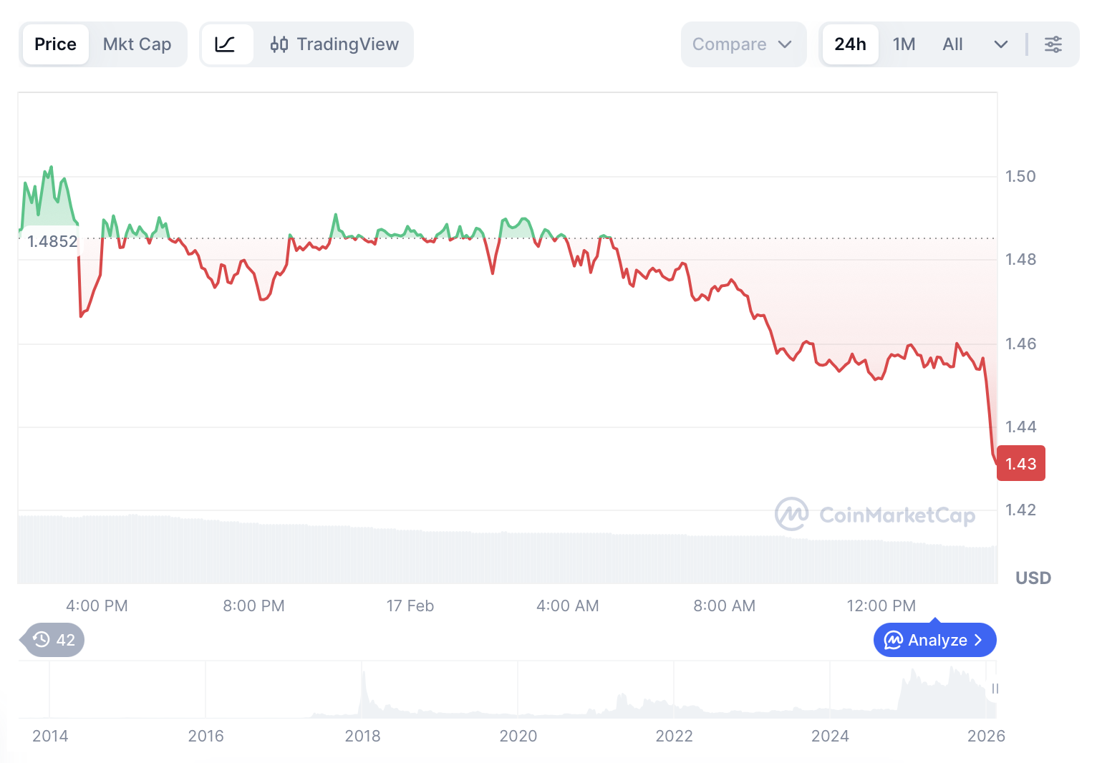
Task: Click the red 1.43 current price tag
Action: point(1020,464)
